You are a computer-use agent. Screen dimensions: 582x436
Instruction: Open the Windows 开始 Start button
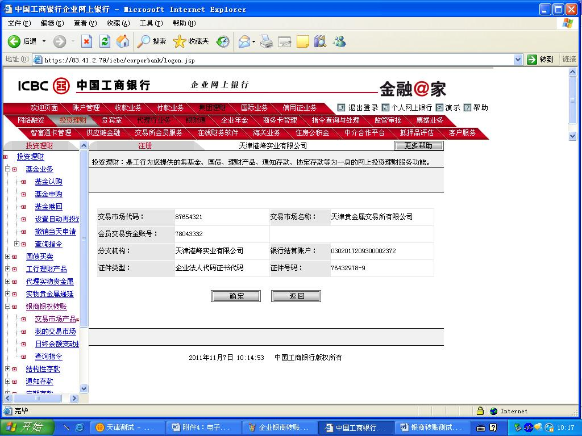27,427
